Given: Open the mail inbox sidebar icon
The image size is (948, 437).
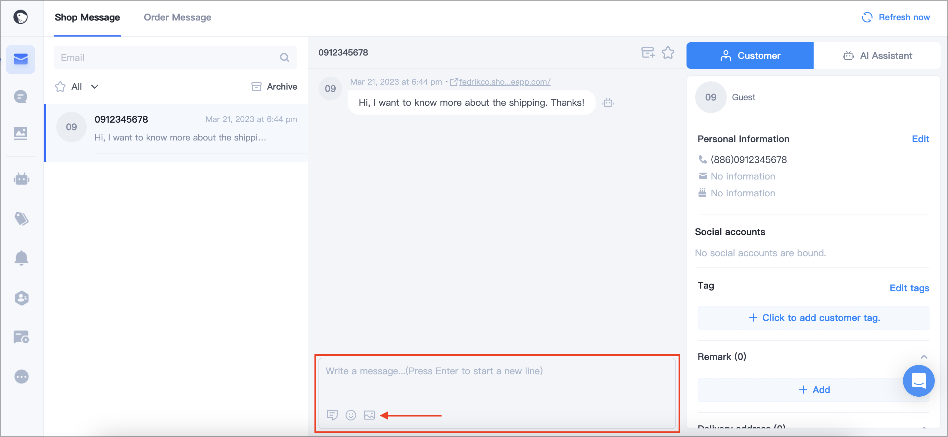Looking at the screenshot, I should 21,59.
